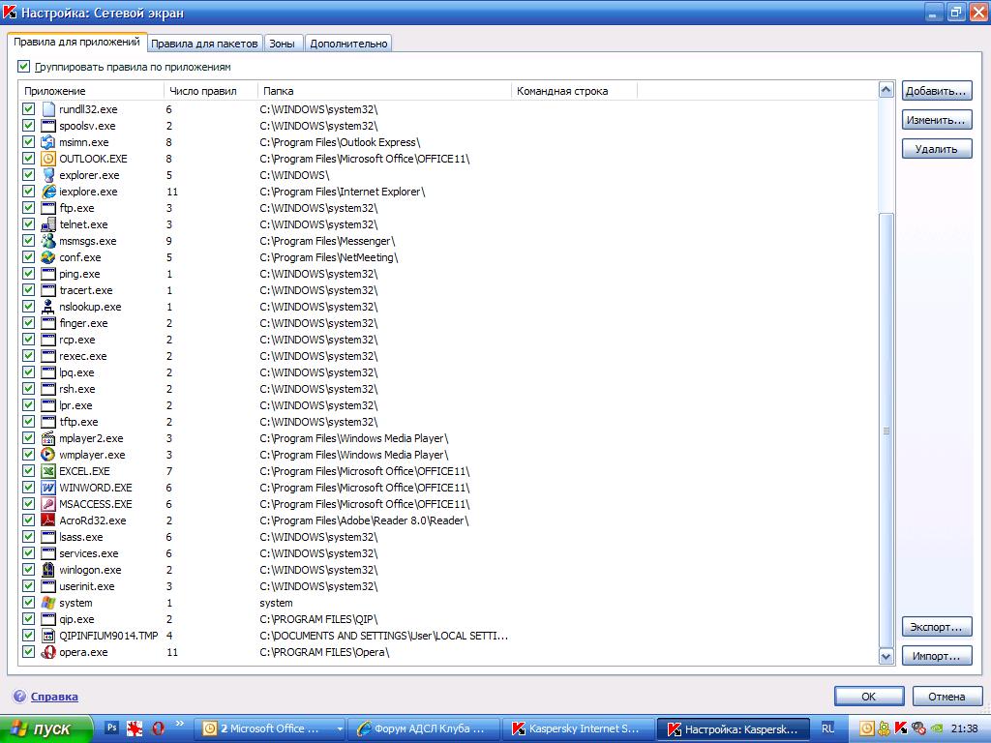Click the Изменить button

(936, 120)
